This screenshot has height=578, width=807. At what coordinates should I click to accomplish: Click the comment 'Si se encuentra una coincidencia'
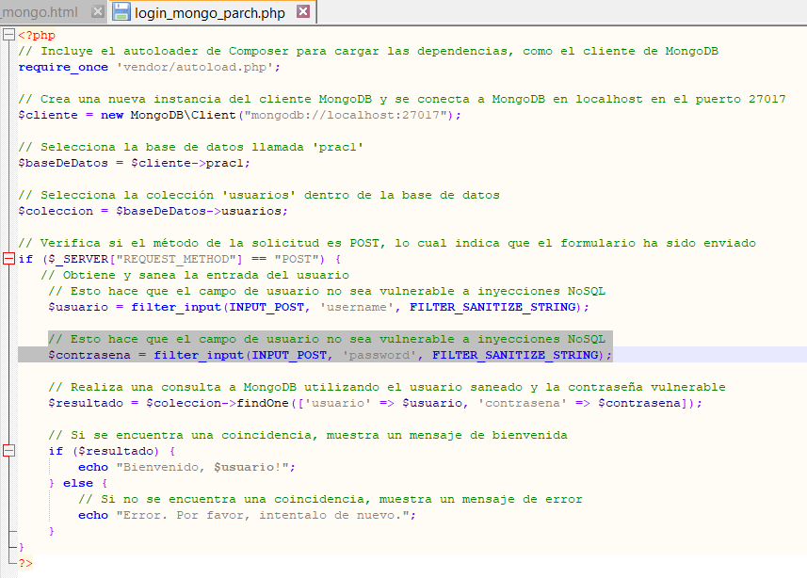[x=308, y=436]
